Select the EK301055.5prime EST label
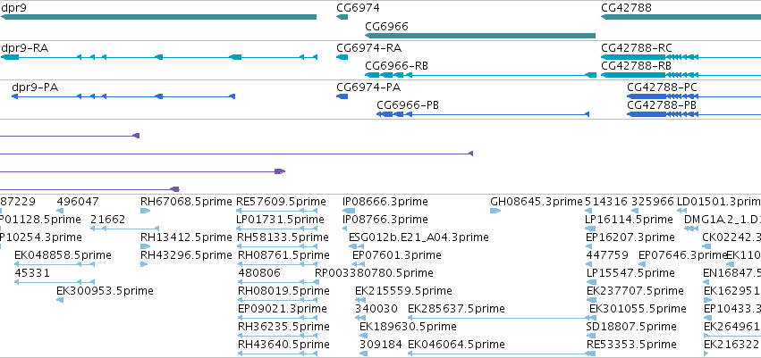Image resolution: width=761 pixels, height=358 pixels. pyautogui.click(x=638, y=309)
